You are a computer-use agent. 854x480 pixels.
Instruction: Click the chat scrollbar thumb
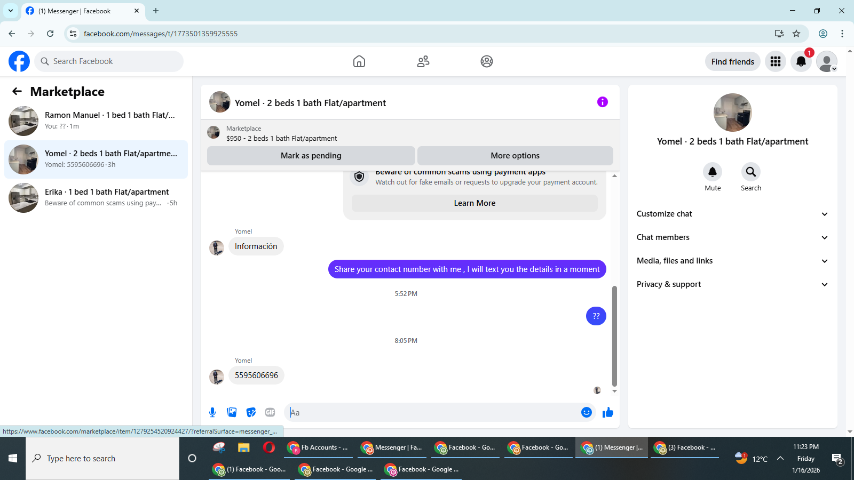614,336
